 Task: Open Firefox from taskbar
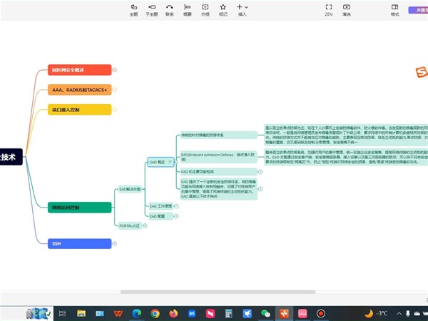point(173,313)
